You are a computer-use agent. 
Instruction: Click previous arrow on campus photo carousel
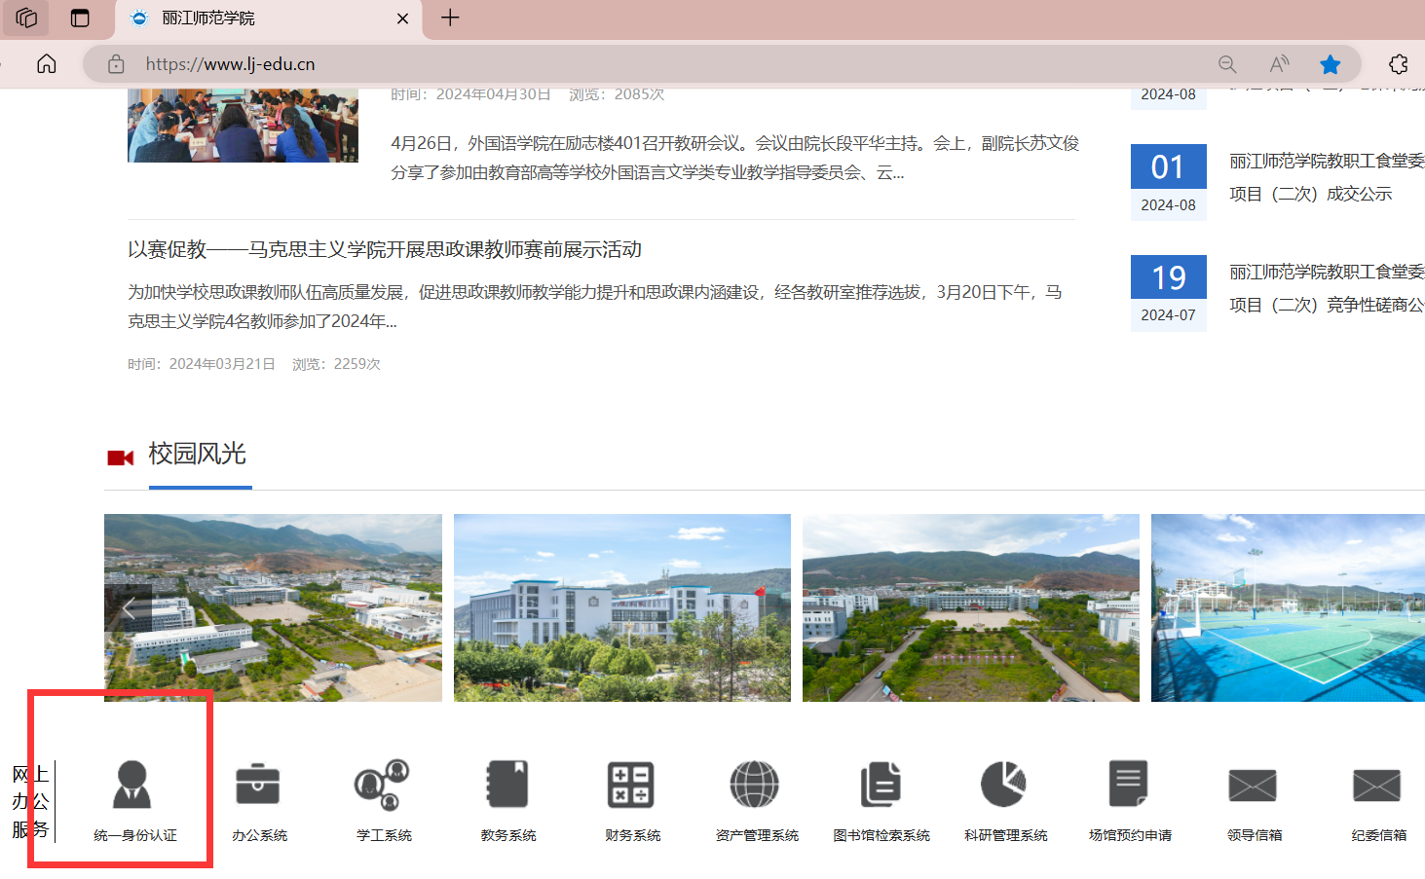129,609
